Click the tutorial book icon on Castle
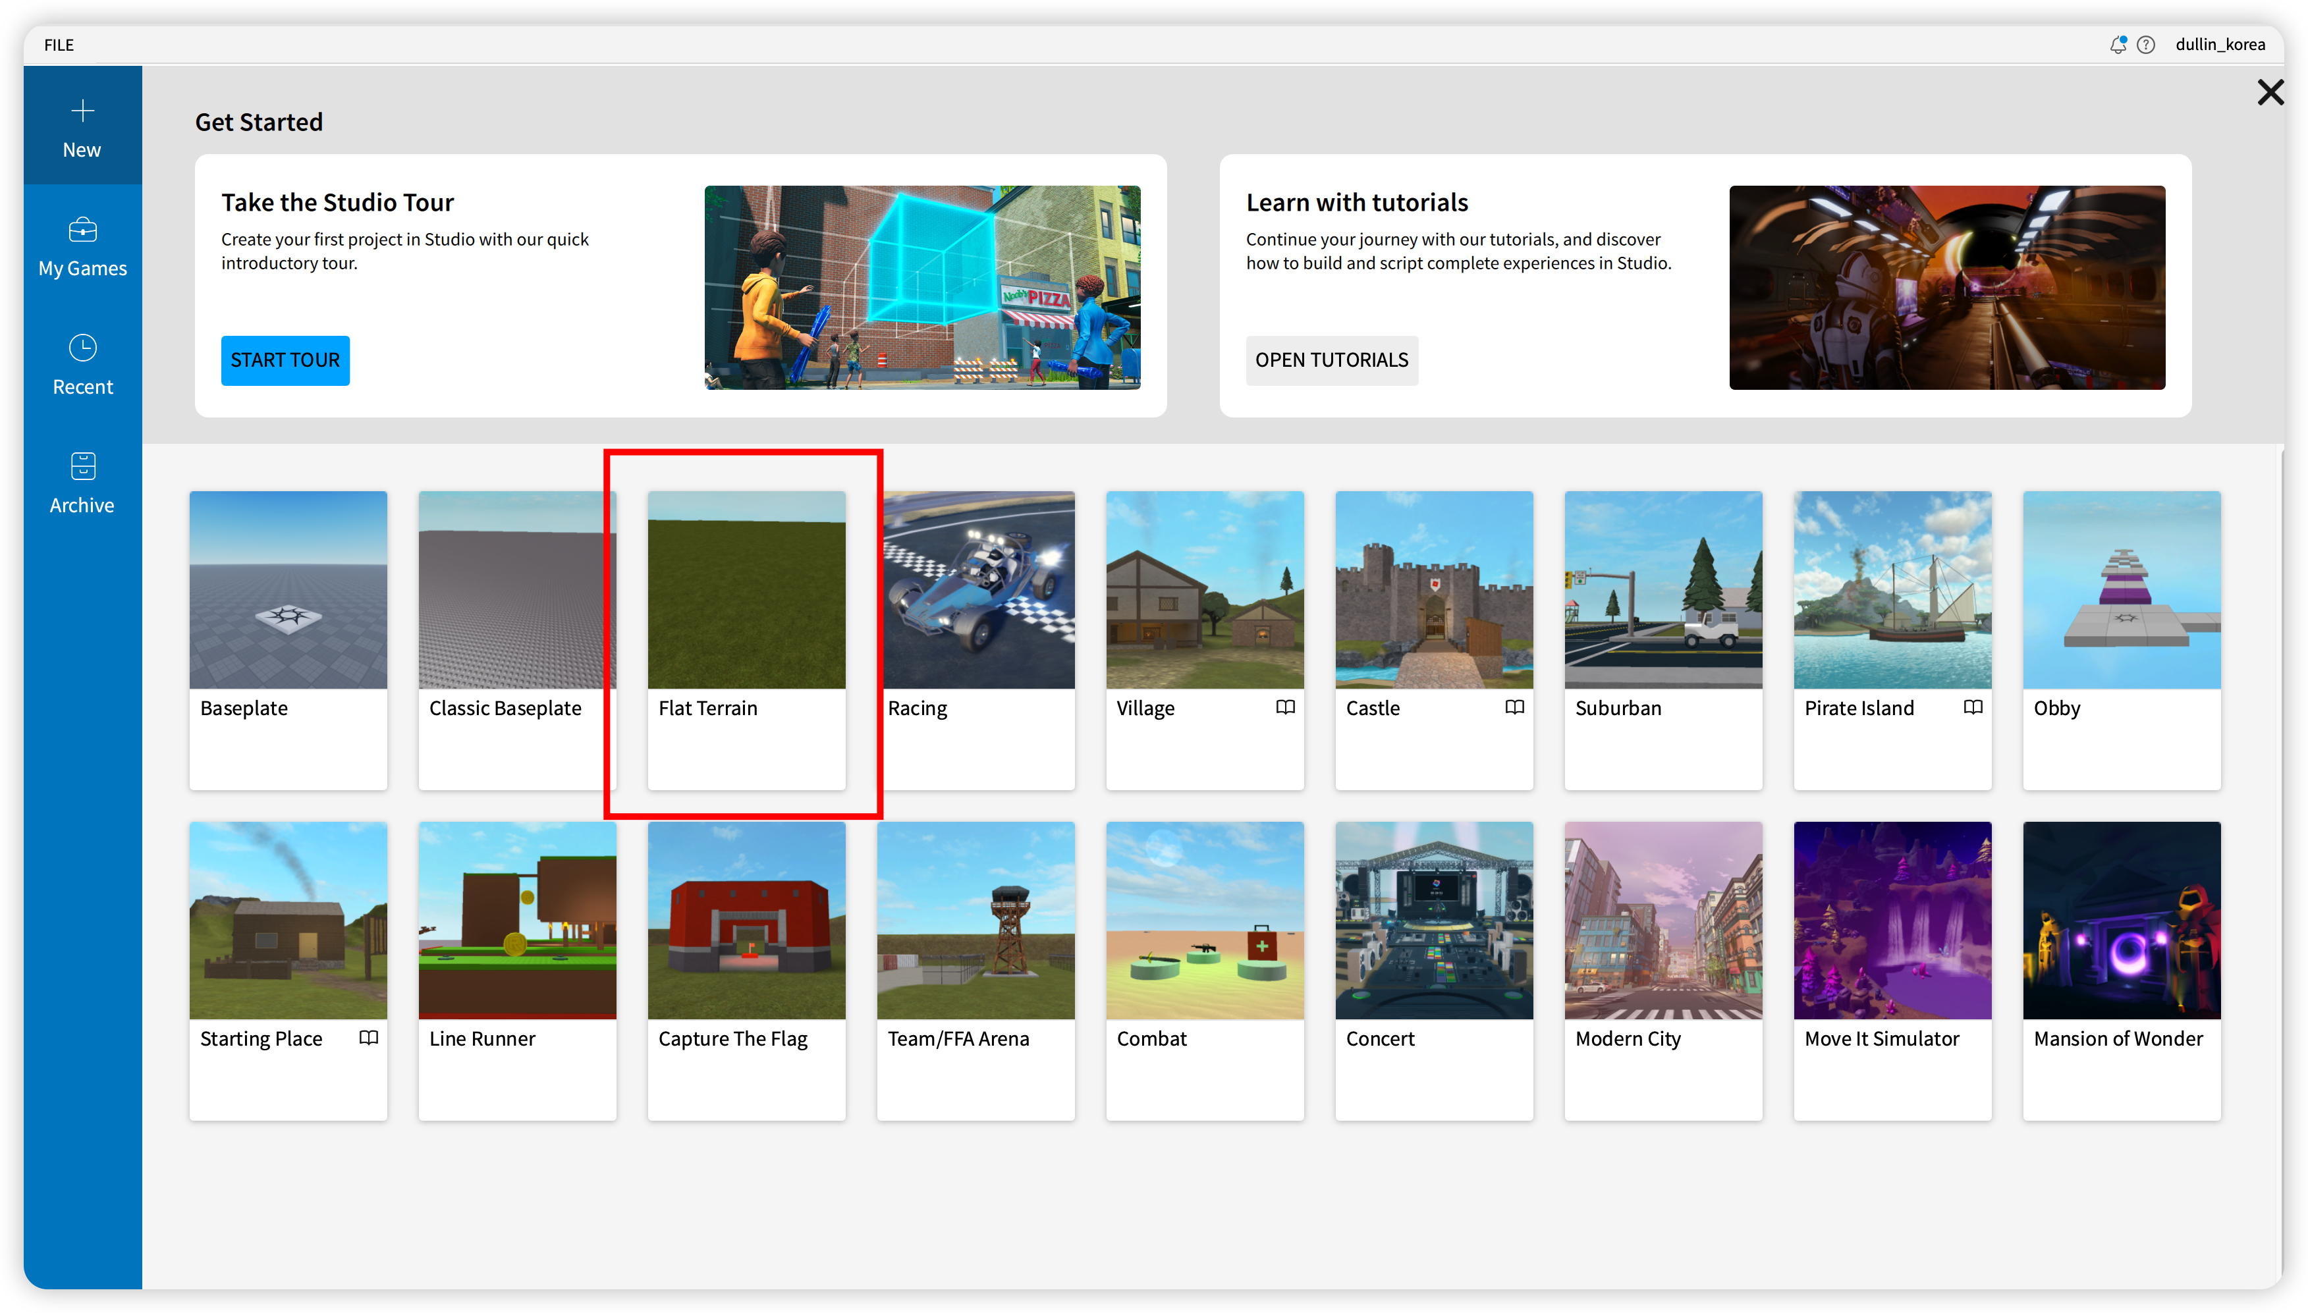The width and height of the screenshot is (2308, 1313). (x=1514, y=707)
